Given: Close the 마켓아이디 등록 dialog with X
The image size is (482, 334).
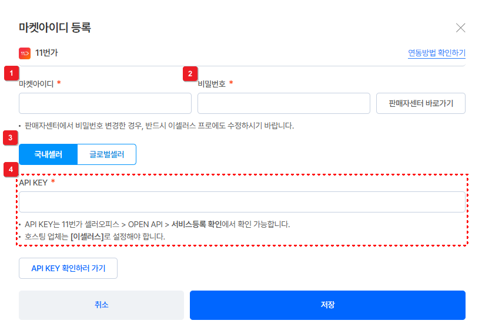Looking at the screenshot, I should point(461,28).
